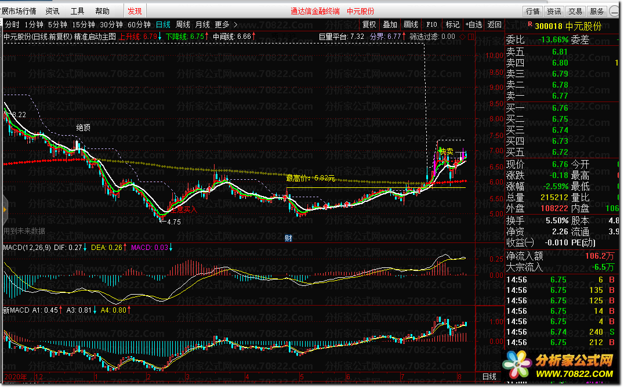Viewport: 624px width, 388px height.
Task: Open the 复权 option in chart toolbar
Action: coord(369,25)
